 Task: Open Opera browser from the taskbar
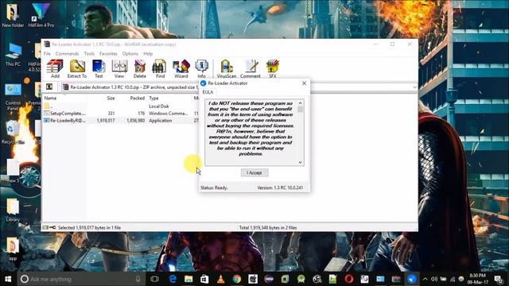click(x=349, y=279)
